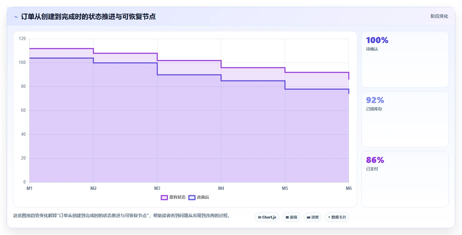Click the Chart.js tag
Image resolution: width=462 pixels, height=235 pixels.
(267, 217)
